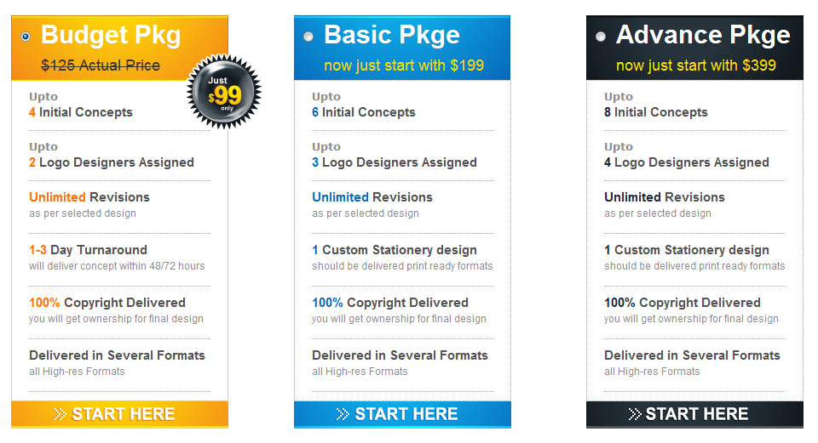
Task: Click the $125 Actual Price strikethrough text
Action: pos(101,65)
